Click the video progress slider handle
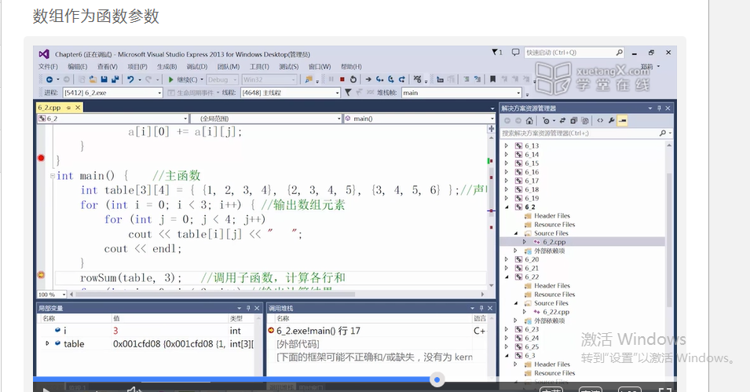Image resolution: width=750 pixels, height=392 pixels. (437, 379)
